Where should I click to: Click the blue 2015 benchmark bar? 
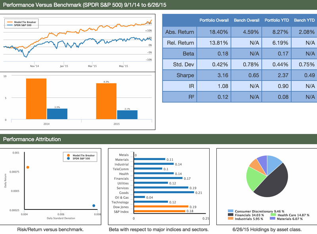click(x=127, y=115)
